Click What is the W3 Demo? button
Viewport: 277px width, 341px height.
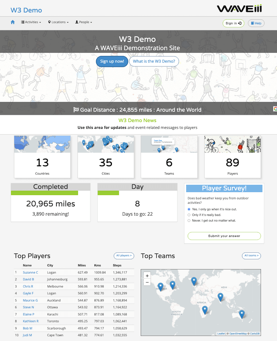154,61
